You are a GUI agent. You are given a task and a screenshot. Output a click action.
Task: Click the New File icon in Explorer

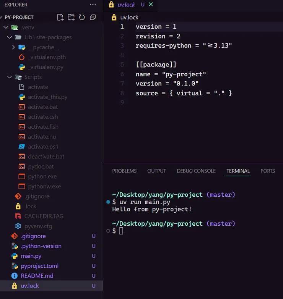[x=60, y=17]
